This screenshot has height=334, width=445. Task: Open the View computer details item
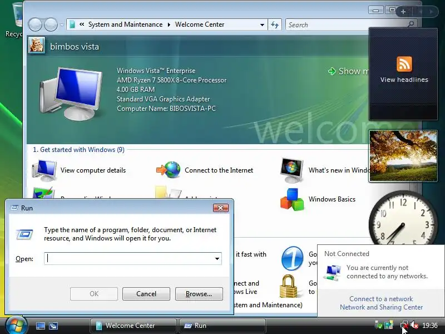(79, 170)
